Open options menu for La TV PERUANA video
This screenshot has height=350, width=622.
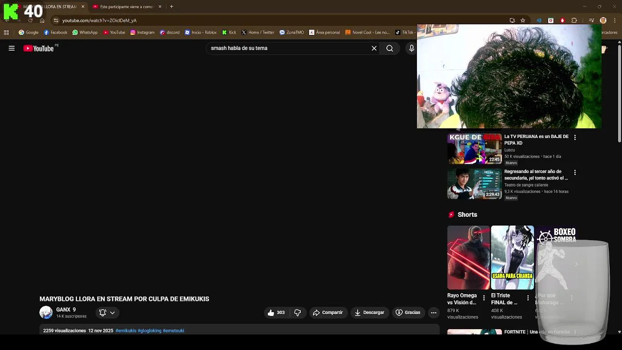[575, 138]
